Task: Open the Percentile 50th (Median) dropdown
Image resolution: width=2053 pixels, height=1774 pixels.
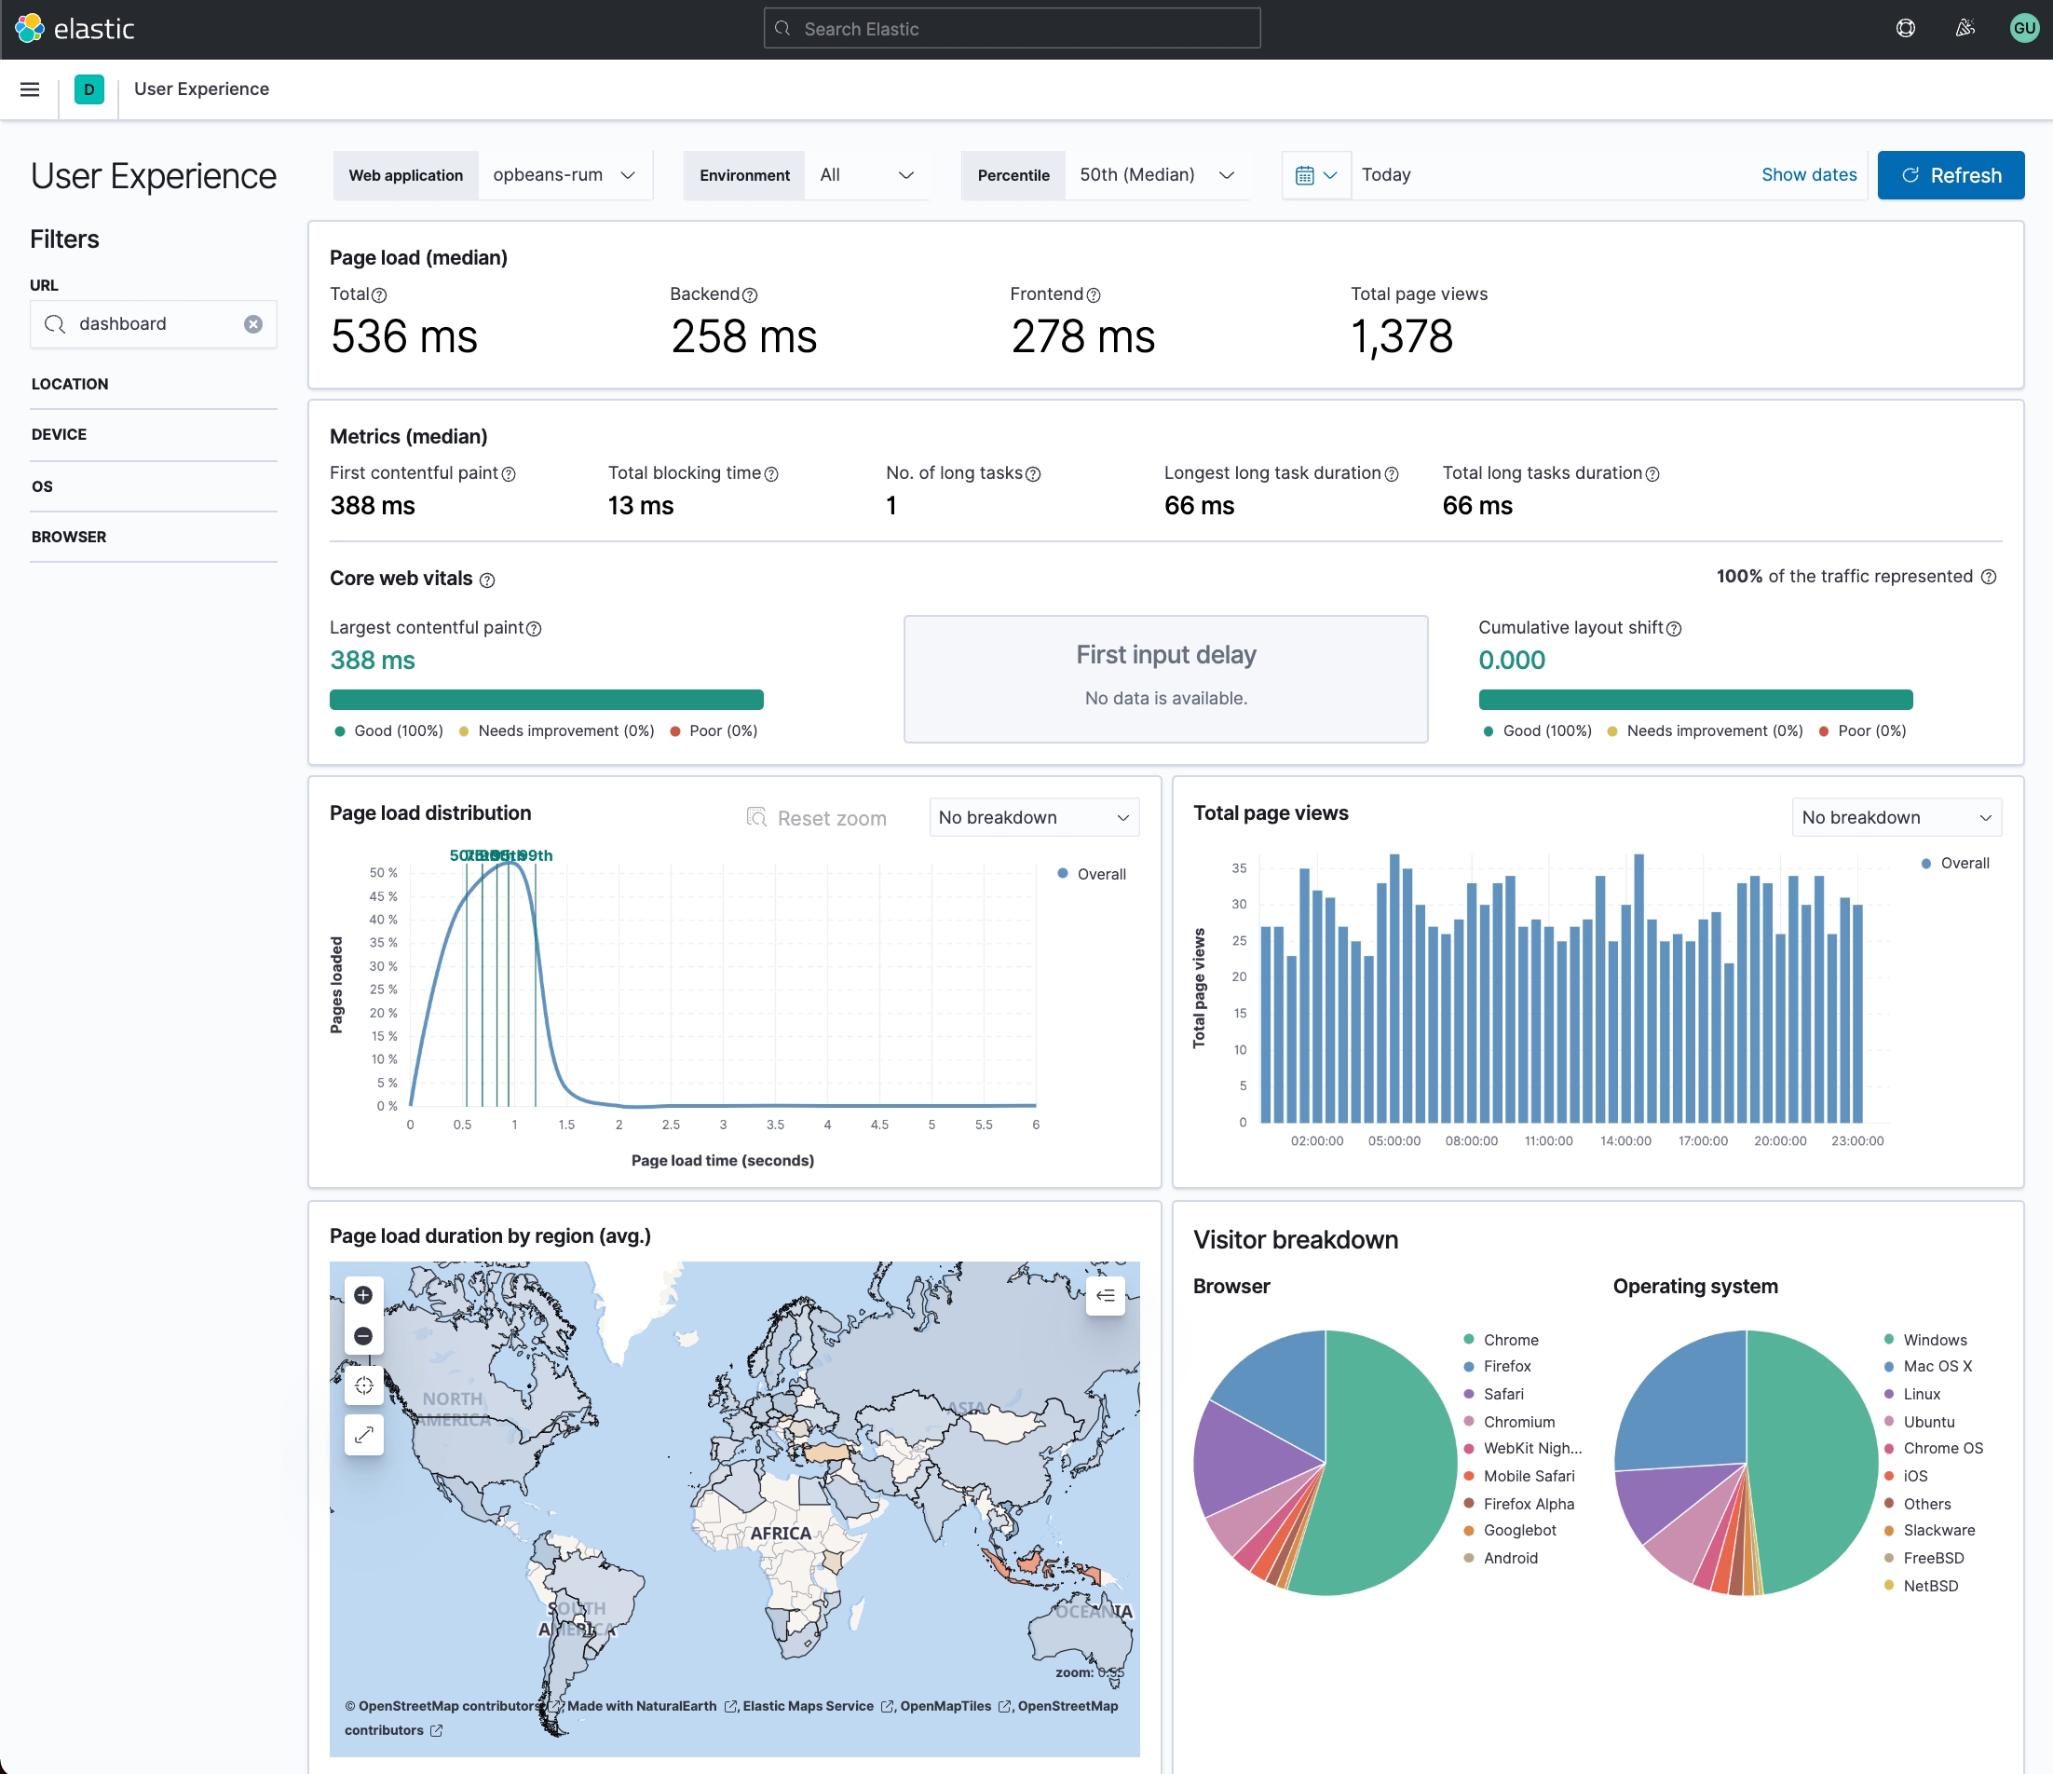Action: tap(1155, 175)
